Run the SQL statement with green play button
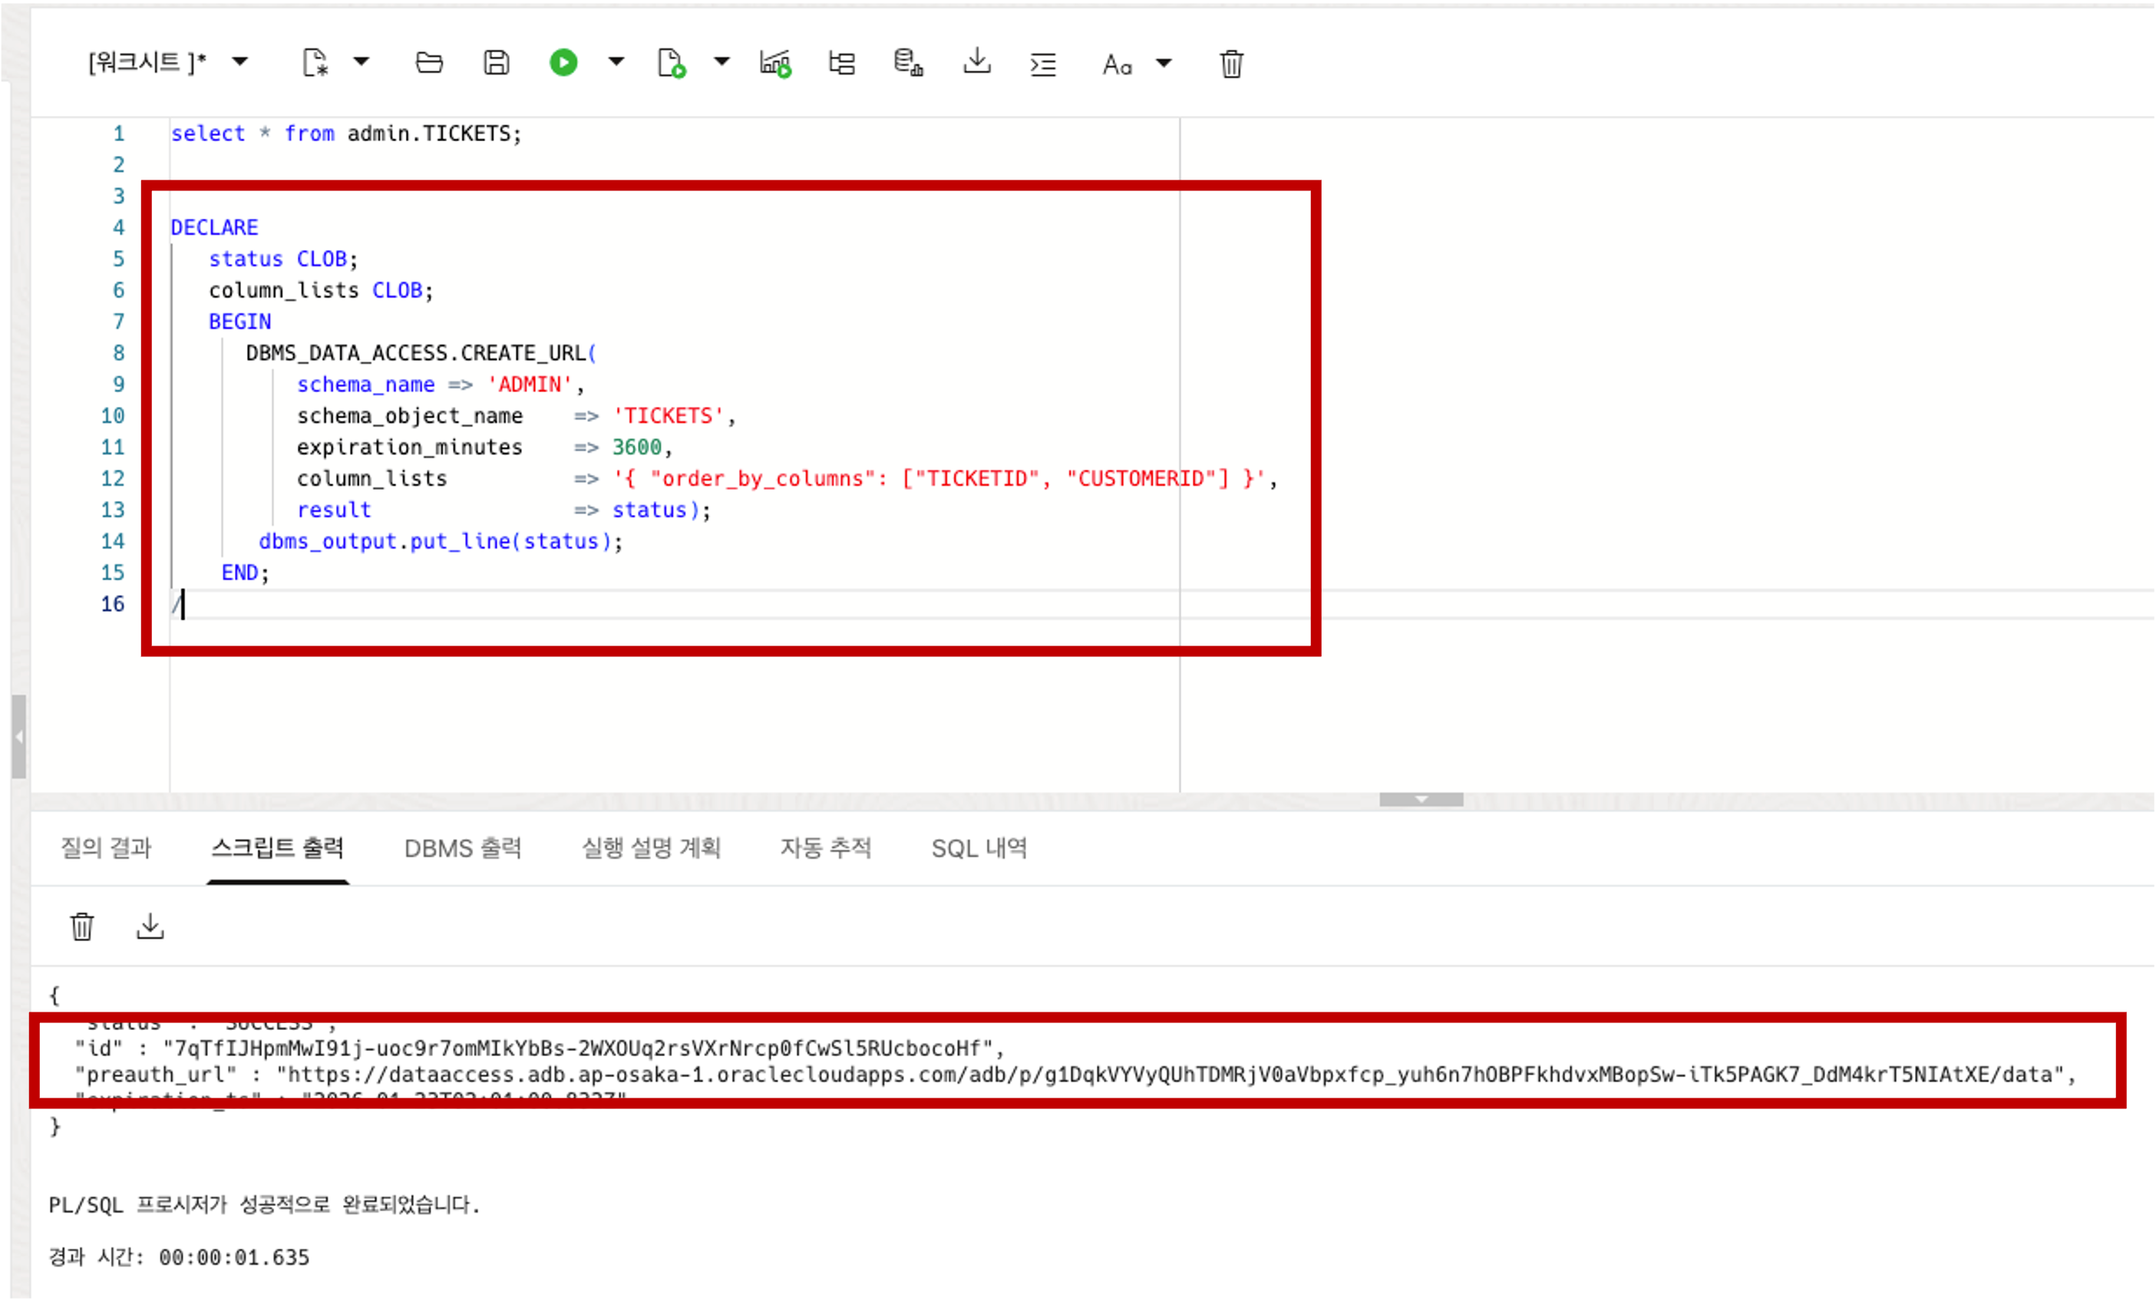2156x1301 pixels. pyautogui.click(x=563, y=62)
